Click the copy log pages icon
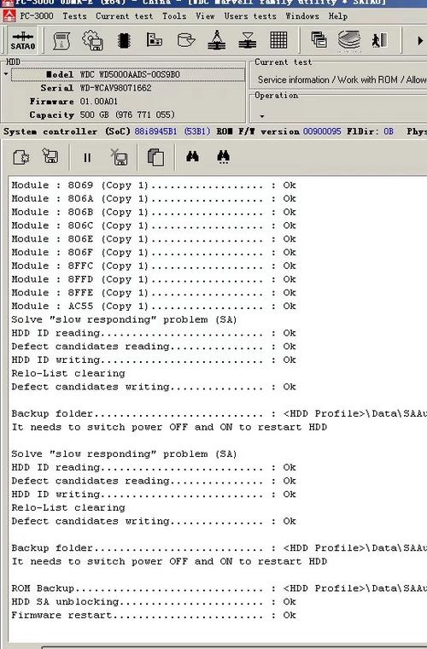Image resolution: width=427 pixels, height=649 pixels. point(156,157)
